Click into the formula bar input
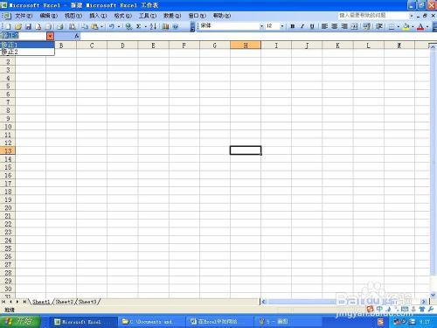The width and height of the screenshot is (437, 328). tap(258, 36)
